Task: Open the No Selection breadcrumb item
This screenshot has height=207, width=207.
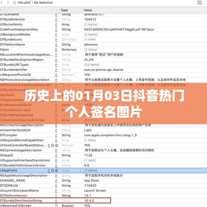Action: (44, 3)
